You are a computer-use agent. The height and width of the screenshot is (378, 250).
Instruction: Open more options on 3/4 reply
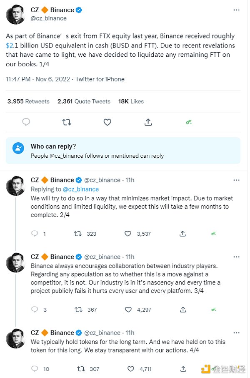tap(237, 257)
